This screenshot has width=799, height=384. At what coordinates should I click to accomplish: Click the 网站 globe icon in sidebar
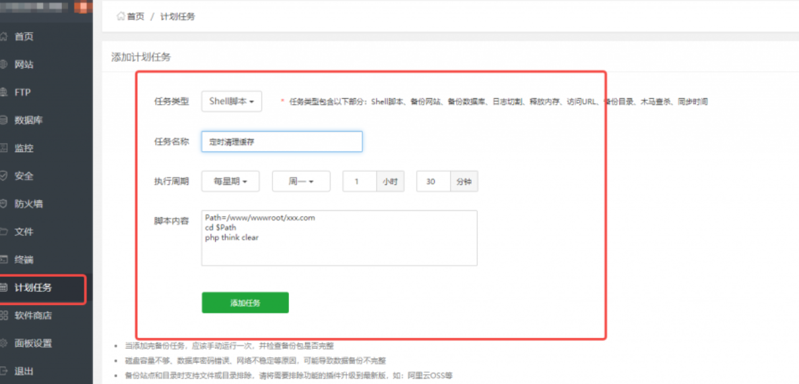click(3, 65)
